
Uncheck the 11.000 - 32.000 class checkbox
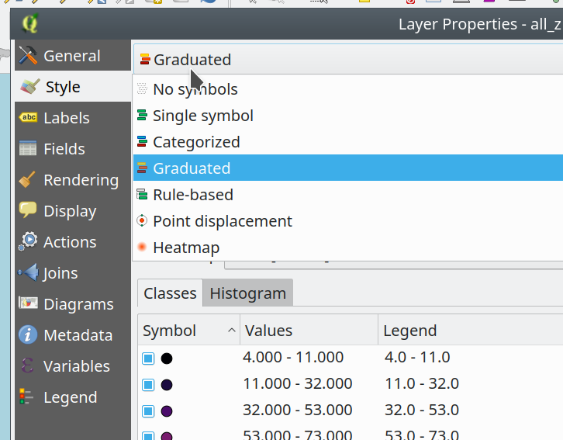point(148,385)
